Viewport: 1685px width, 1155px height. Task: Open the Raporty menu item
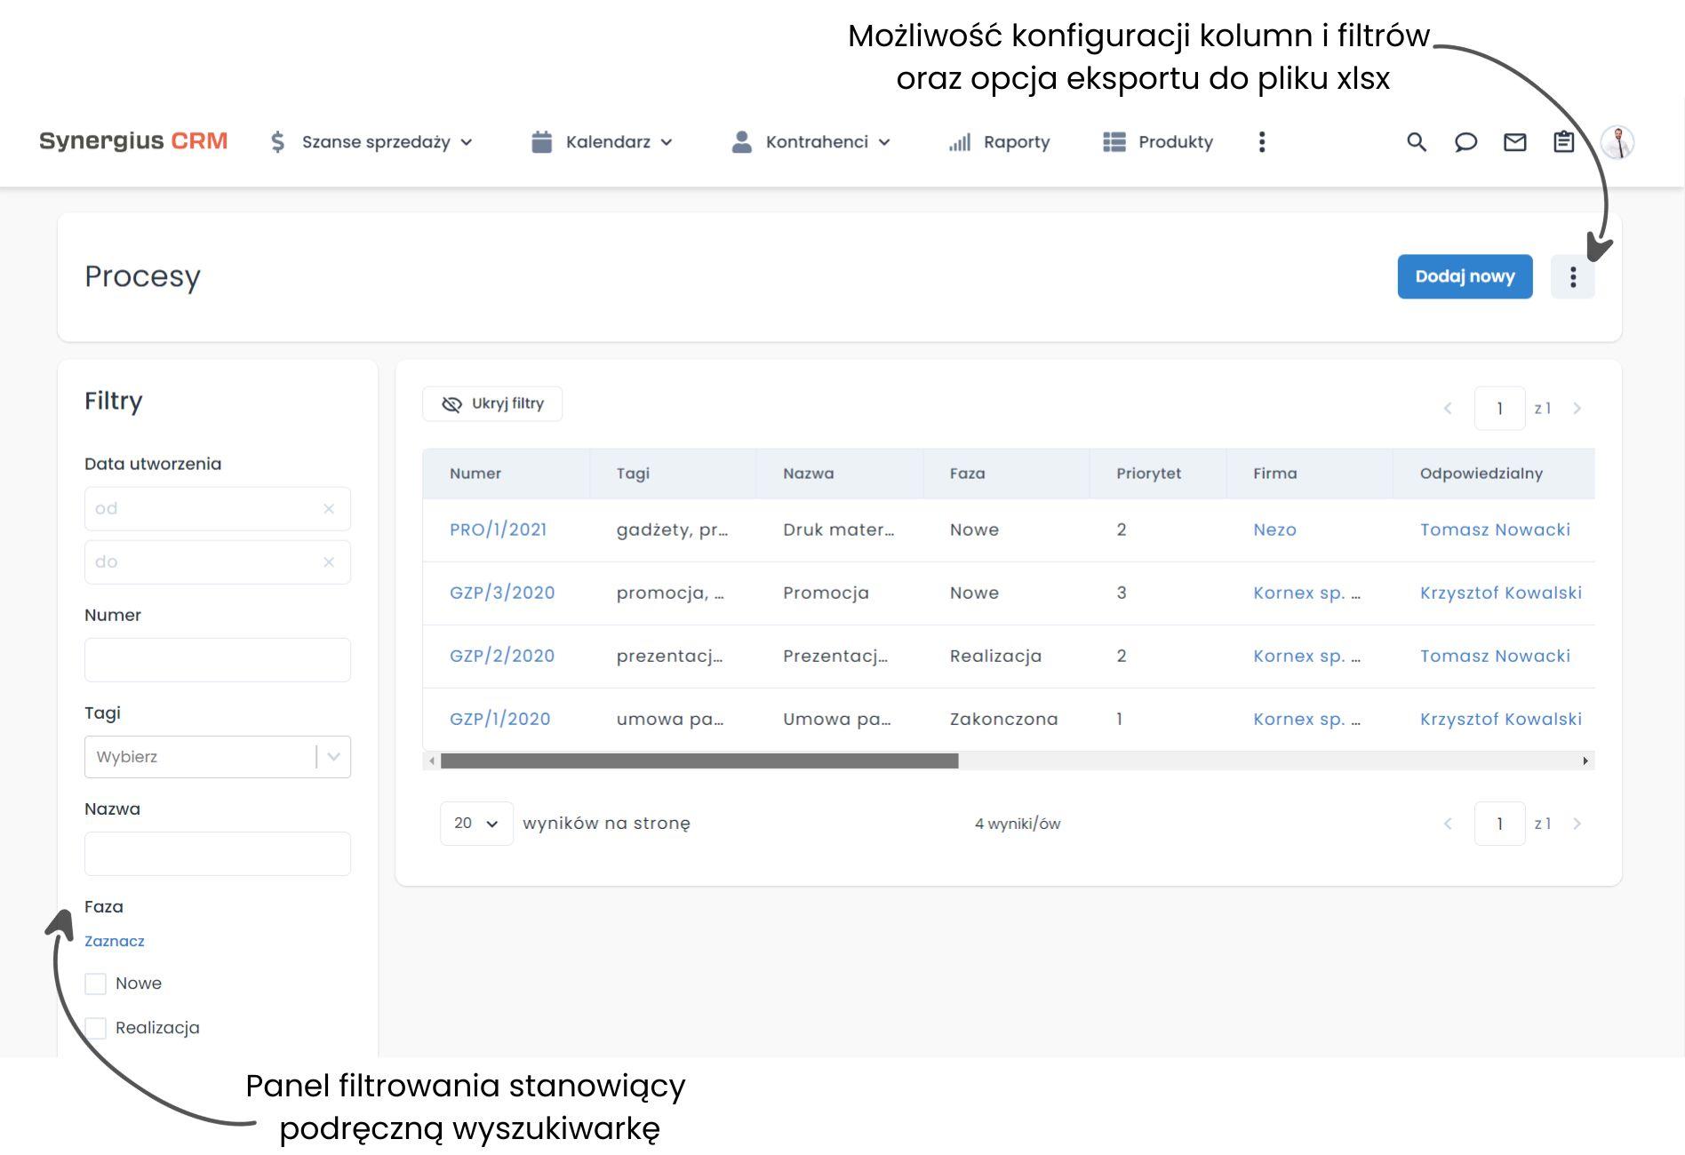click(x=1000, y=142)
